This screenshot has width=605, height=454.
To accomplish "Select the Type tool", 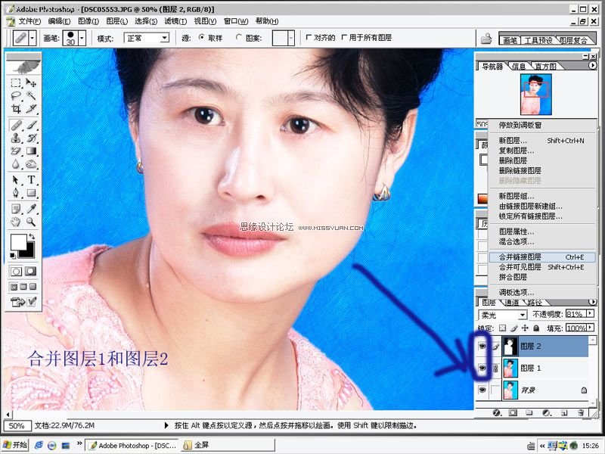I will click(31, 180).
